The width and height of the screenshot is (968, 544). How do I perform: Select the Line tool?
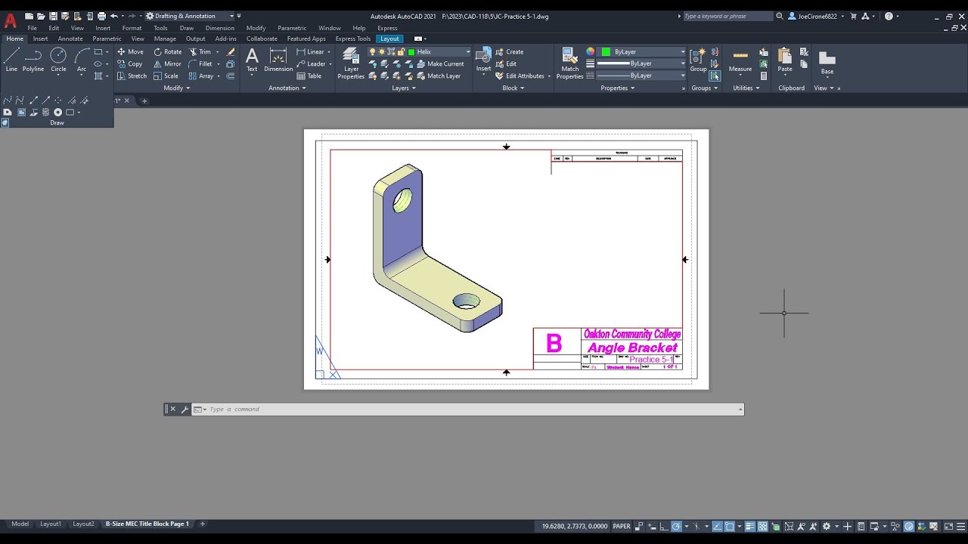(x=11, y=60)
